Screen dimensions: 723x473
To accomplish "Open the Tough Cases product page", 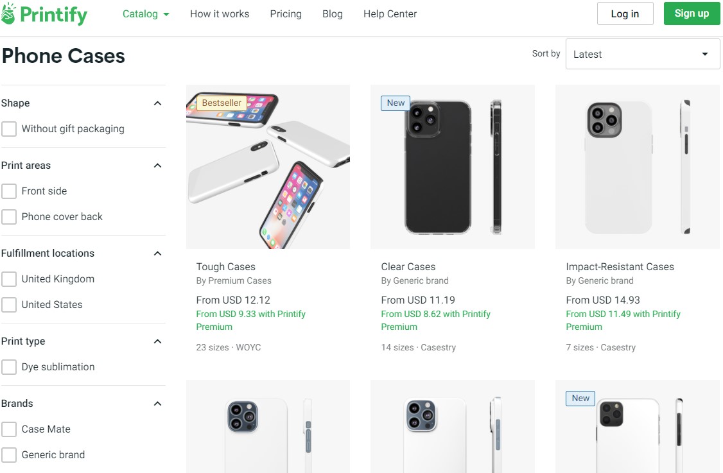I will (x=225, y=266).
